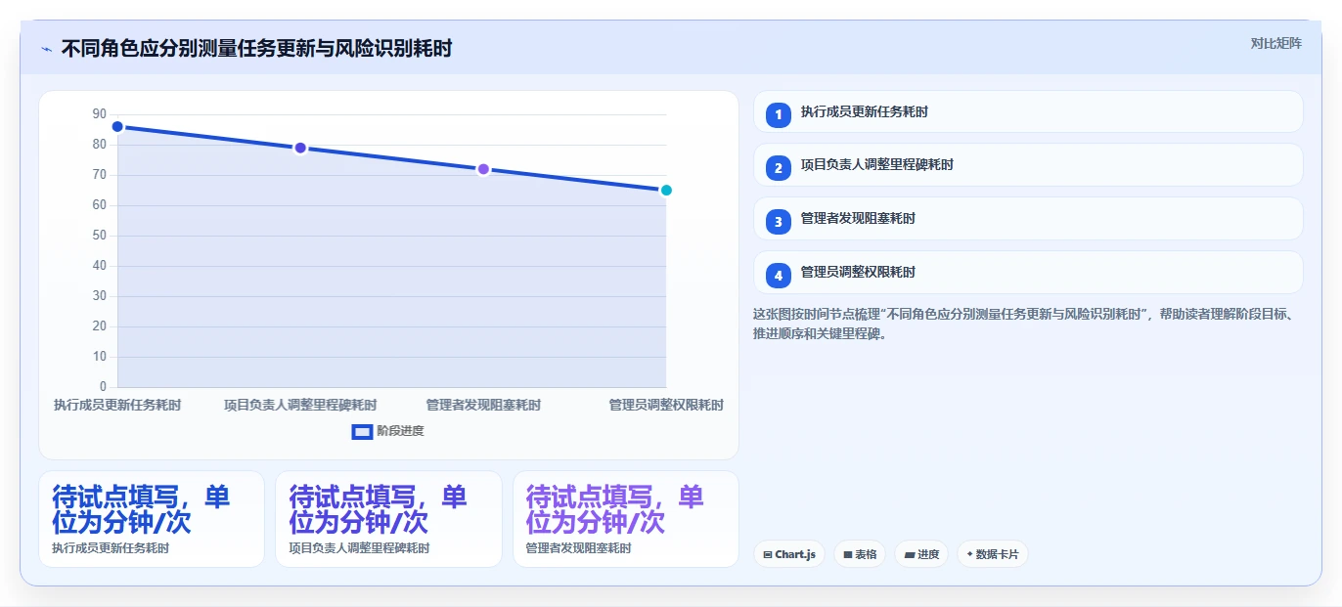Click the icon in the 进度 tag
The height and width of the screenshot is (607, 1342).
tap(909, 554)
